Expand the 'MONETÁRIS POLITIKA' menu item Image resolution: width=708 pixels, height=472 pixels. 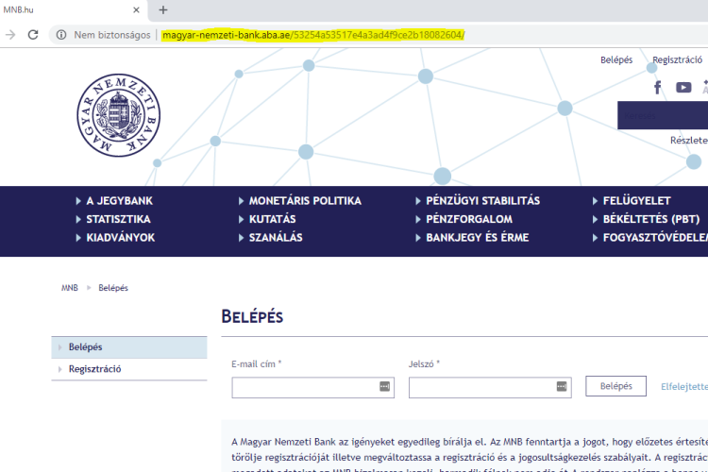click(x=304, y=201)
